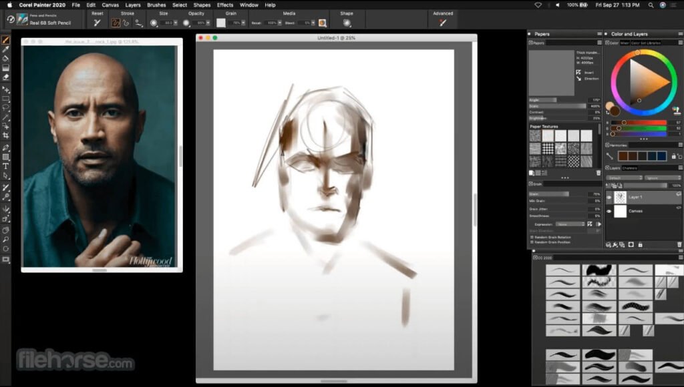Switch to the Channels tab
The width and height of the screenshot is (684, 387).
point(630,167)
